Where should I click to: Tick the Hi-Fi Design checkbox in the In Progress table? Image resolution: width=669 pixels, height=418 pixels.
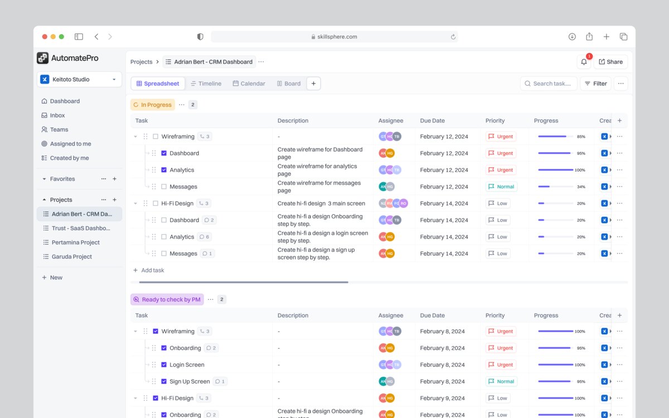(x=156, y=203)
